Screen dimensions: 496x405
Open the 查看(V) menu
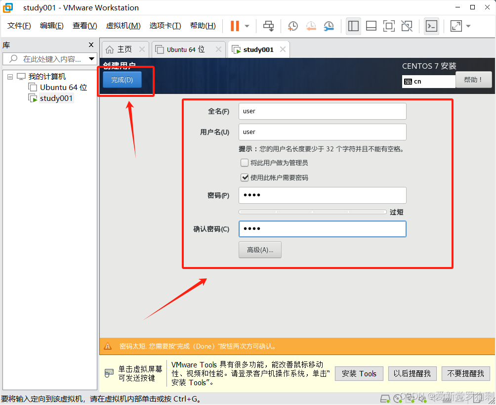tap(85, 26)
